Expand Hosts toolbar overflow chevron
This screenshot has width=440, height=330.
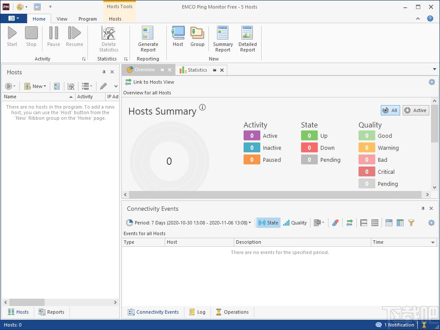pyautogui.click(x=116, y=86)
